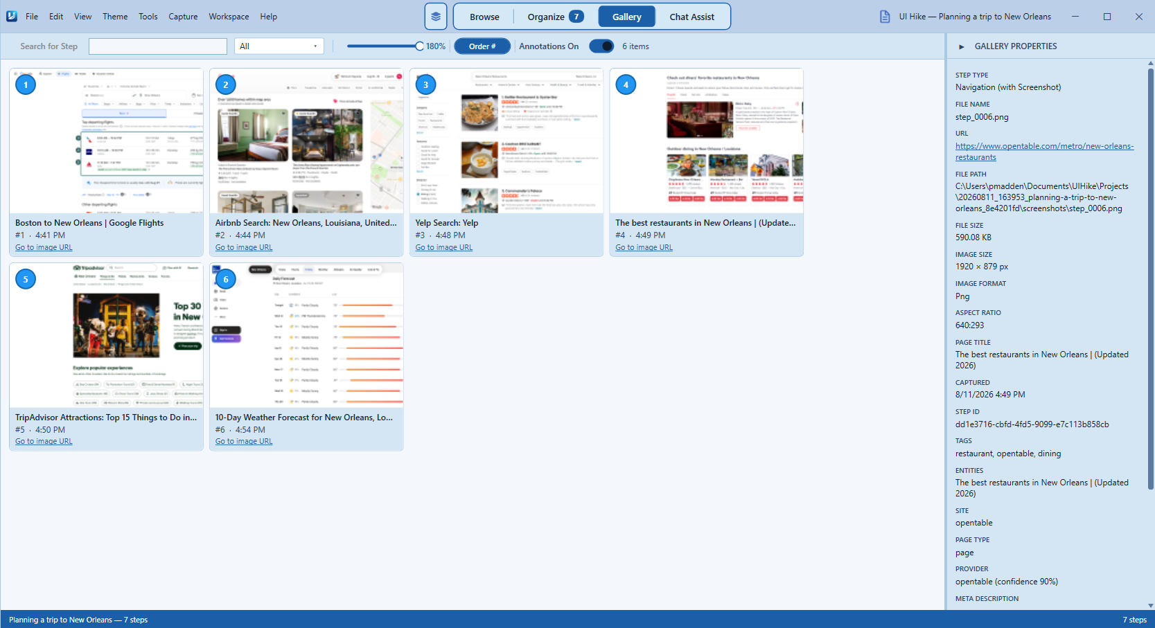Adjust the thumbnail zoom slider
1155x628 pixels.
[x=385, y=46]
